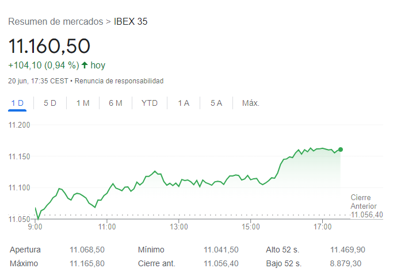Click the Alto 52 s. value
This screenshot has width=397, height=276.
pyautogui.click(x=347, y=250)
